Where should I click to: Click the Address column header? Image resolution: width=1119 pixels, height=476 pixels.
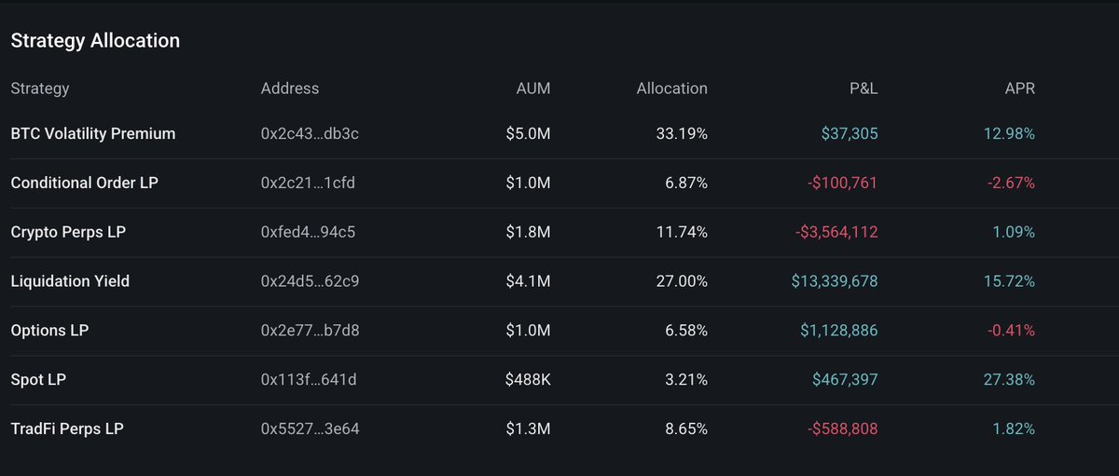tap(290, 88)
